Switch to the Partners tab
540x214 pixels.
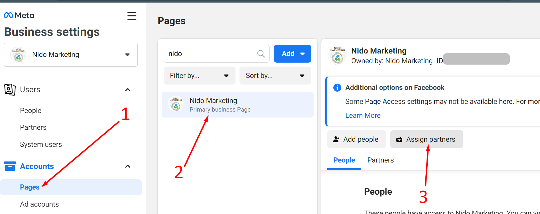click(x=380, y=160)
